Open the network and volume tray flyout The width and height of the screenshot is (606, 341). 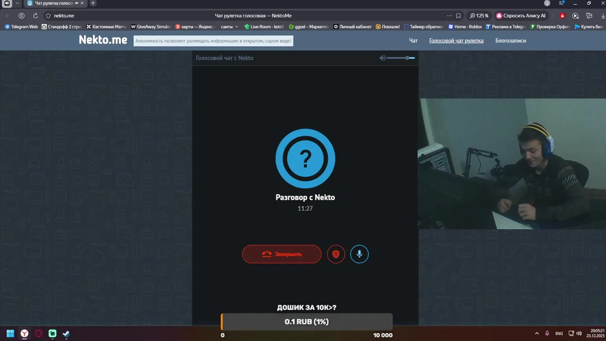pyautogui.click(x=575, y=333)
